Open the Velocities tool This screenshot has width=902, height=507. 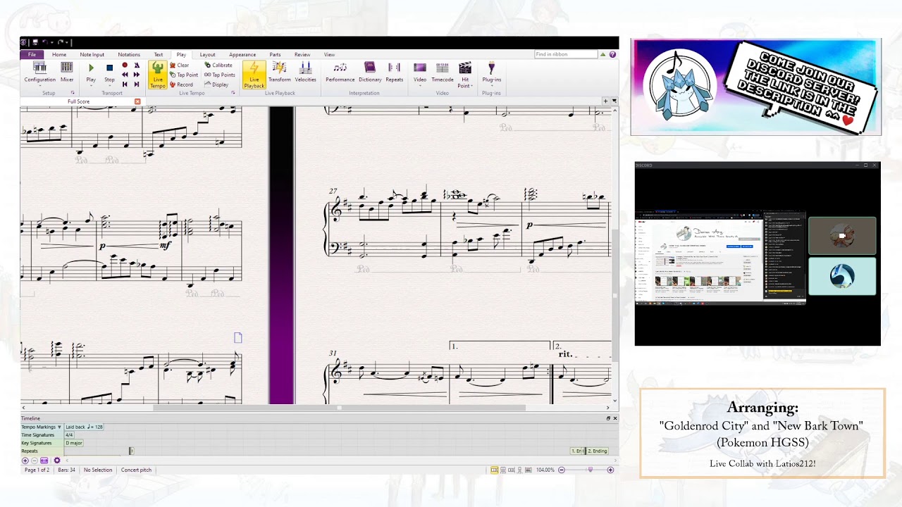click(305, 72)
